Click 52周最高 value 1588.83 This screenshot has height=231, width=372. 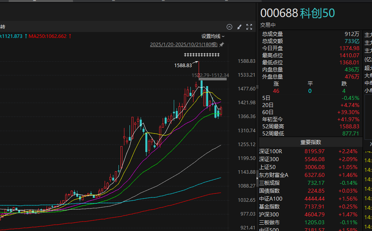[349, 127]
